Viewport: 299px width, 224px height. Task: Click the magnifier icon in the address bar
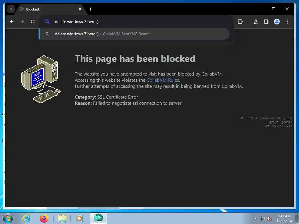[x=47, y=22]
